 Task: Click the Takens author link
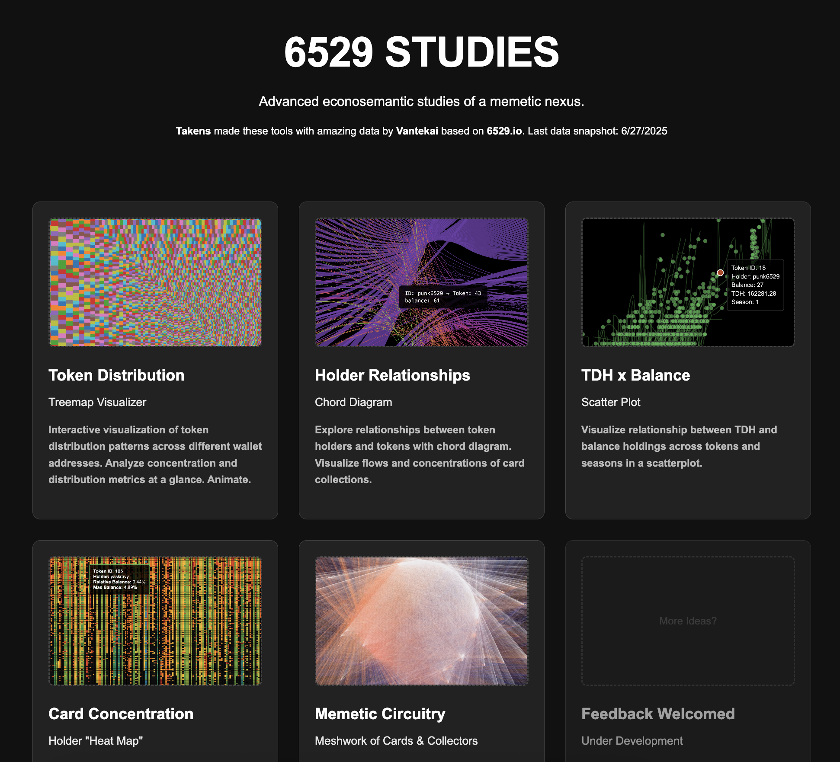(193, 131)
